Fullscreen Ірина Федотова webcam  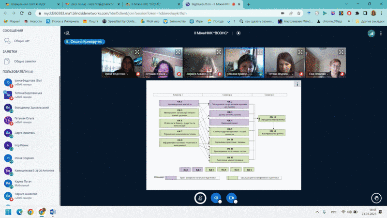(x=137, y=52)
